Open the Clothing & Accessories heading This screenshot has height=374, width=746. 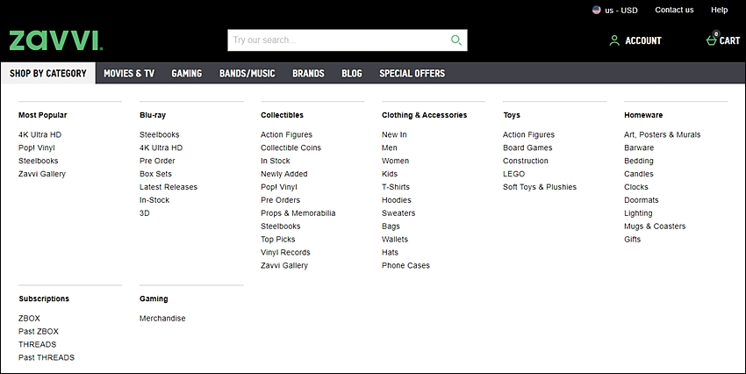pyautogui.click(x=425, y=115)
